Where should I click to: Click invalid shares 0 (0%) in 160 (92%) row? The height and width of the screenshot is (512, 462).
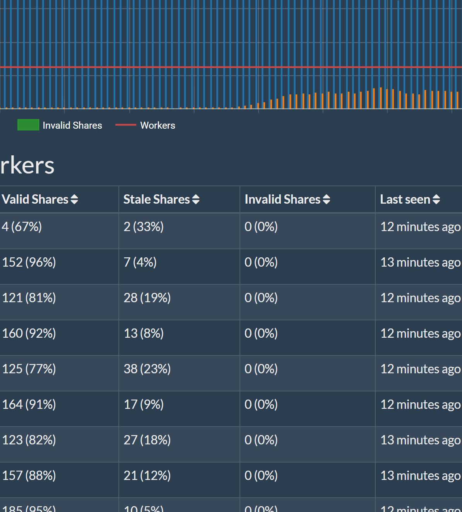pos(261,333)
